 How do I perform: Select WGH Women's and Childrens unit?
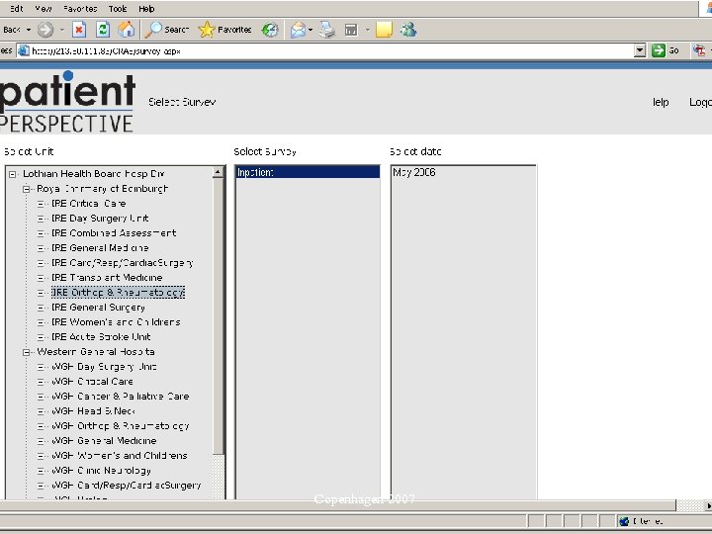point(120,456)
